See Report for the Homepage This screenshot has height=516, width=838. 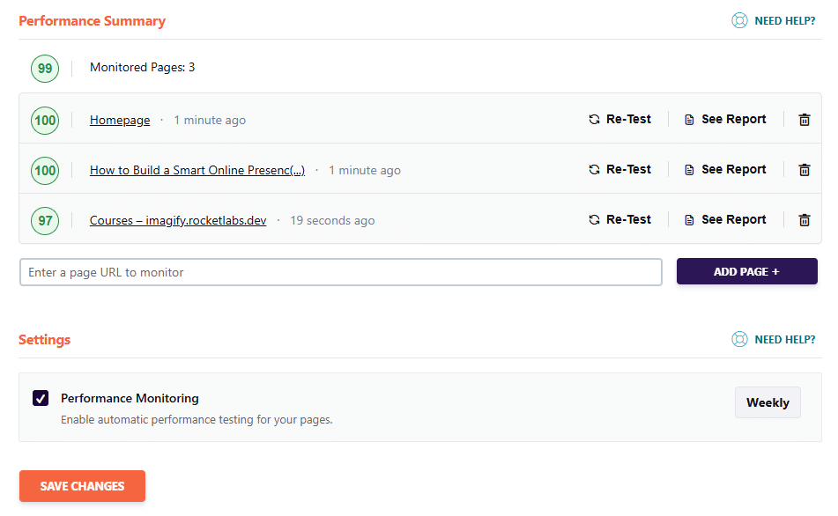tap(725, 120)
